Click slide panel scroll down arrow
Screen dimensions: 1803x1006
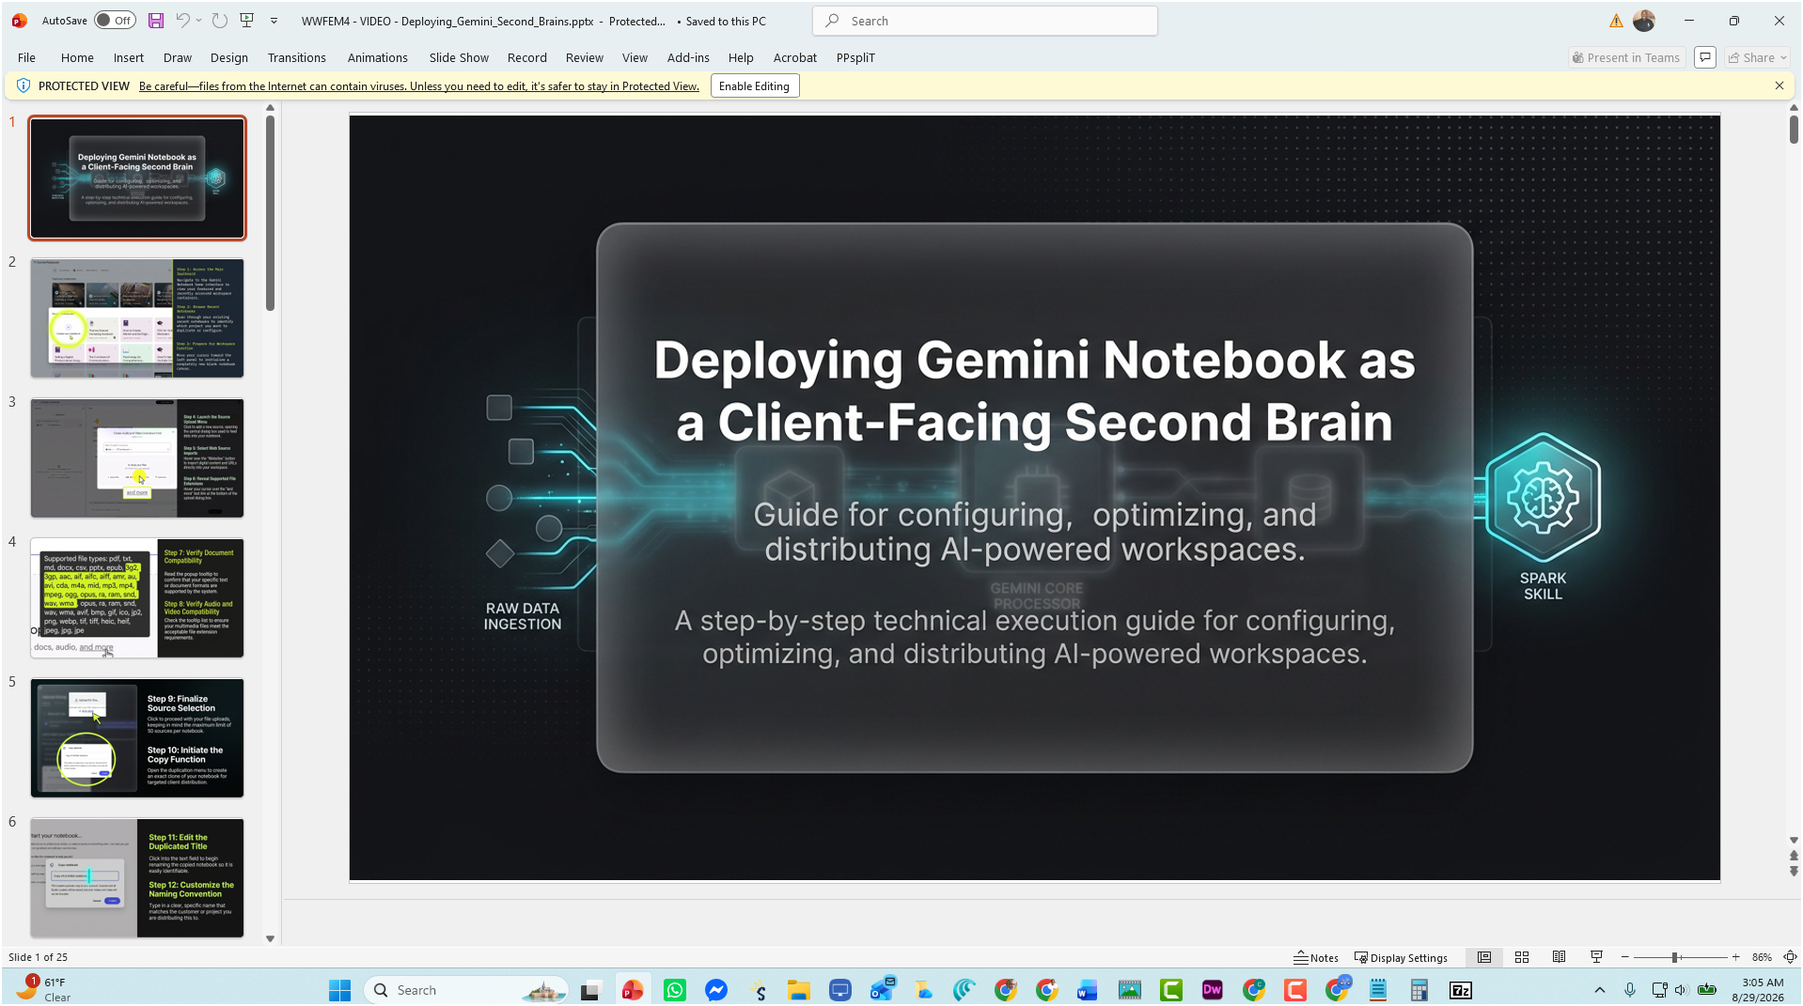pos(270,938)
